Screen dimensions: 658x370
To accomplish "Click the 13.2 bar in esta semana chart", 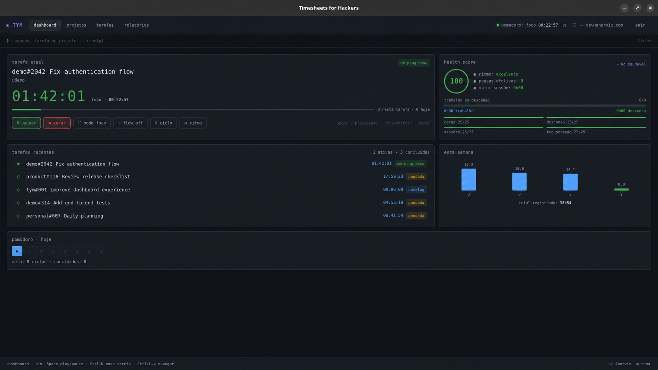I will click(469, 180).
